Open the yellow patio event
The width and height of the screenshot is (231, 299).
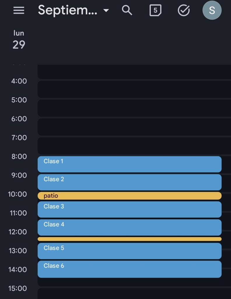pos(129,196)
